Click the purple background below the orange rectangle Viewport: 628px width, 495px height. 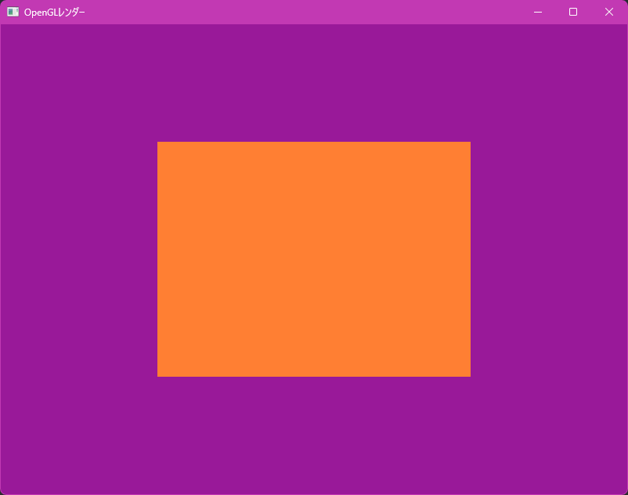314,435
